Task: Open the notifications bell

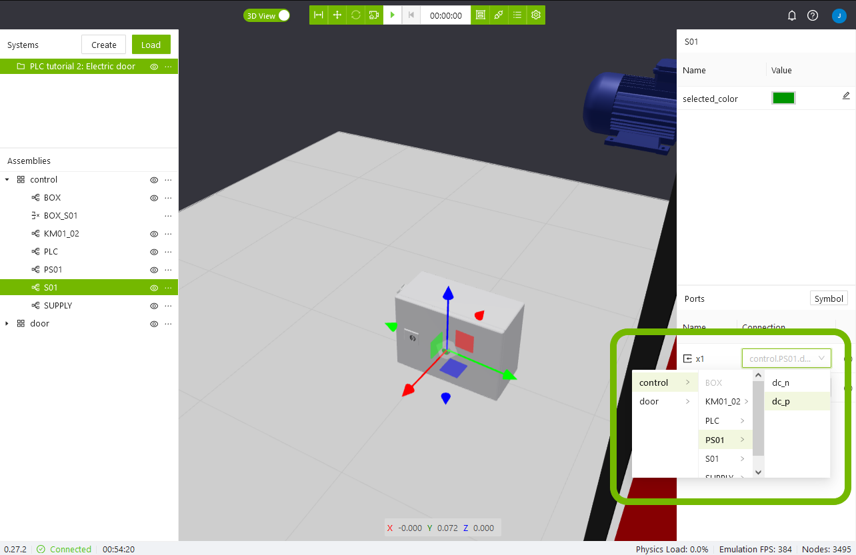Action: coord(792,16)
